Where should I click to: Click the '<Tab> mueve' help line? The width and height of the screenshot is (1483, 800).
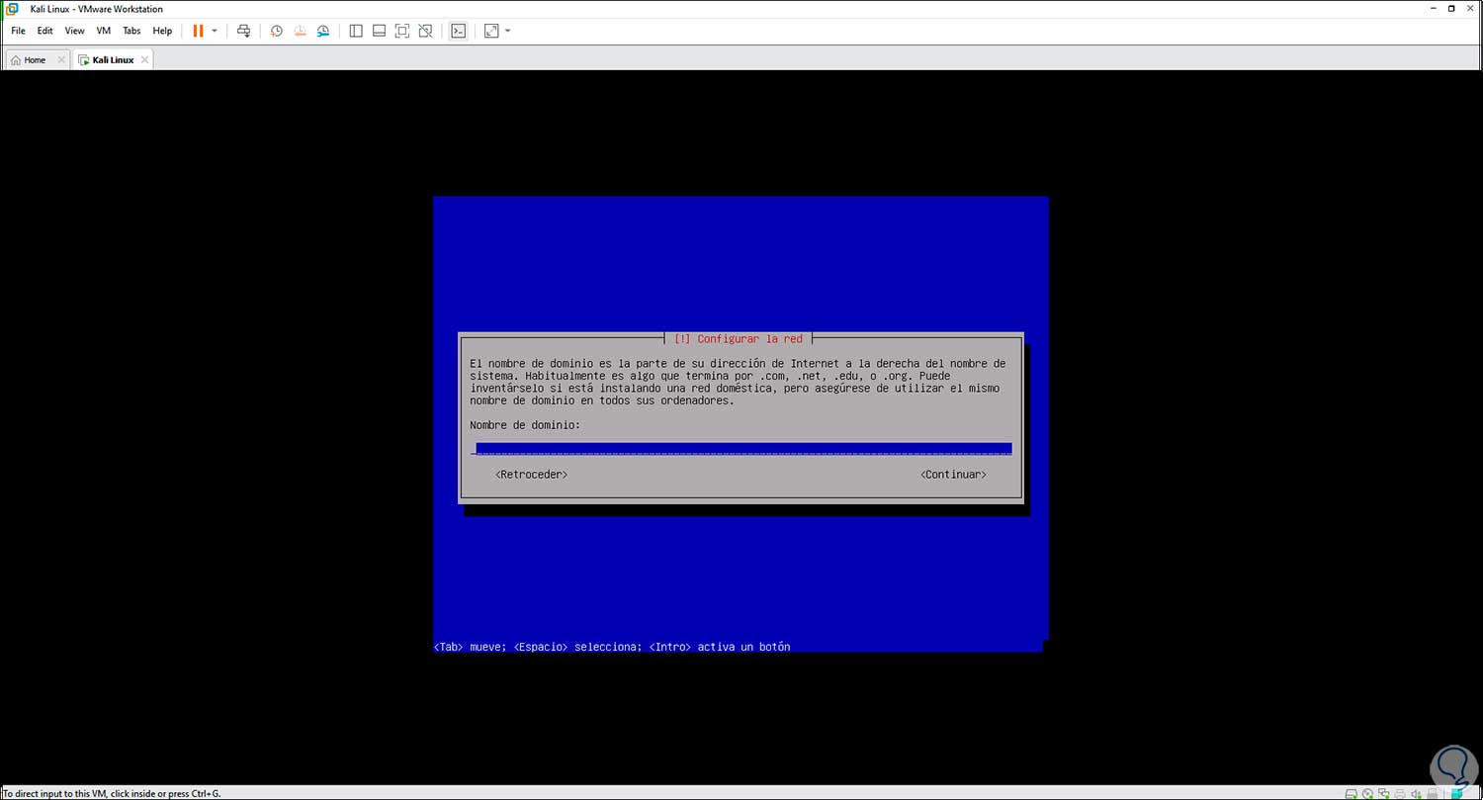(612, 647)
